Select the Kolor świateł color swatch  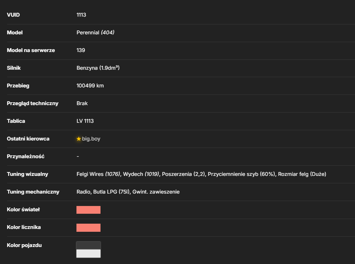click(88, 210)
